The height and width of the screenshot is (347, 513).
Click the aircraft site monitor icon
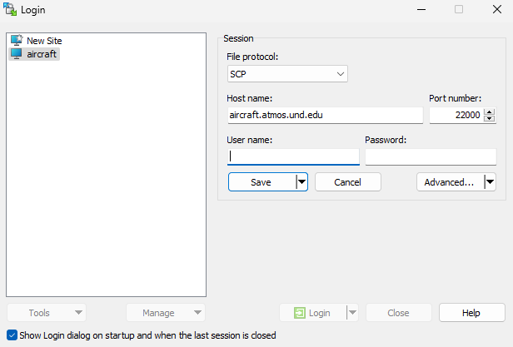[x=16, y=54]
